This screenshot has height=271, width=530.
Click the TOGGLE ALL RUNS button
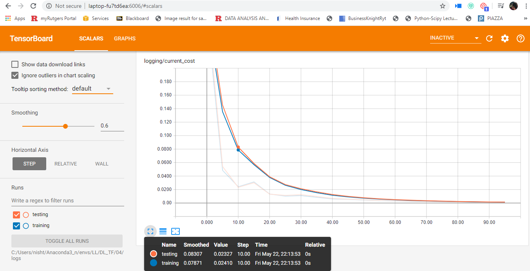click(67, 241)
